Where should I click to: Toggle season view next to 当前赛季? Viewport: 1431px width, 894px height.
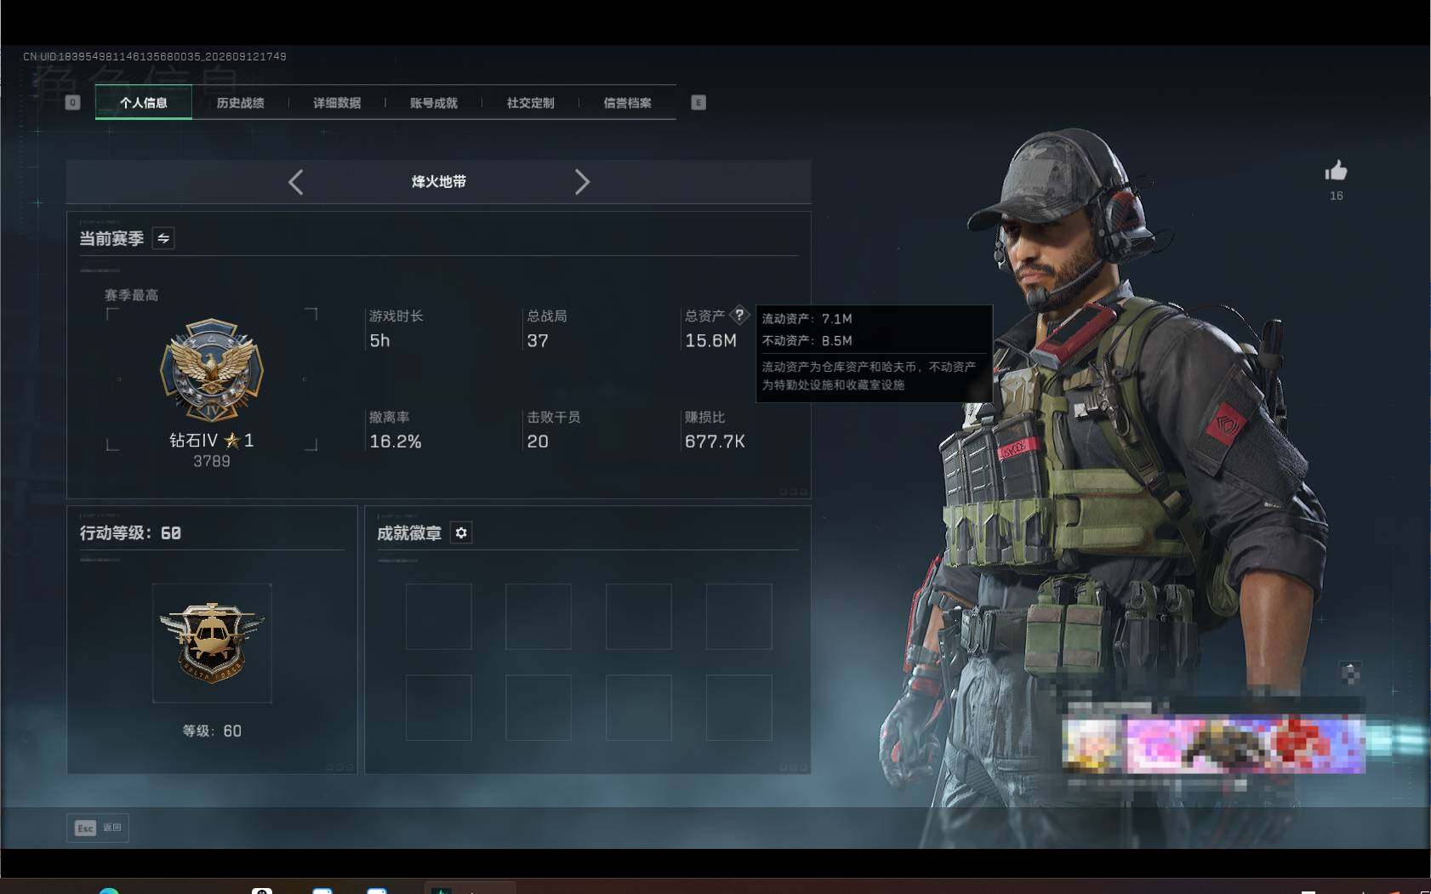tap(163, 238)
